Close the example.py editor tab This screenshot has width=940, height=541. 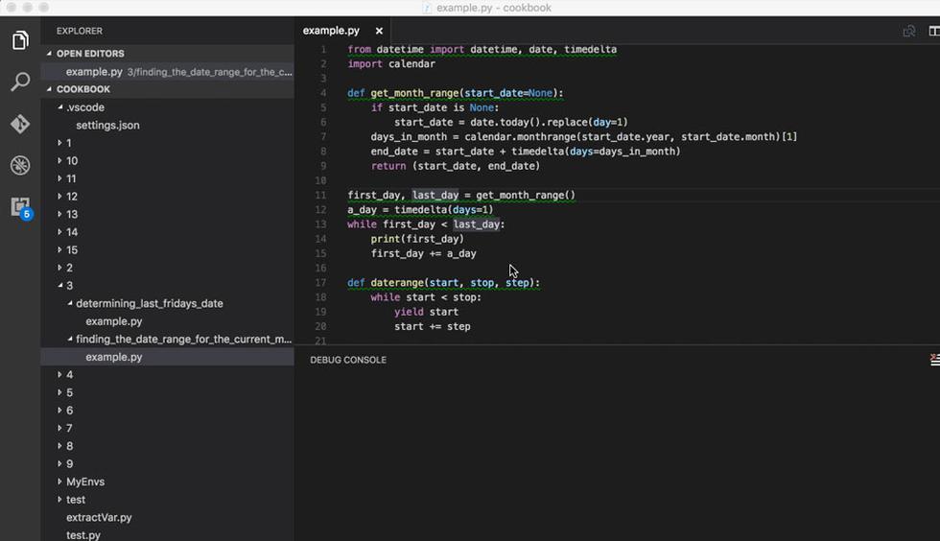[380, 31]
